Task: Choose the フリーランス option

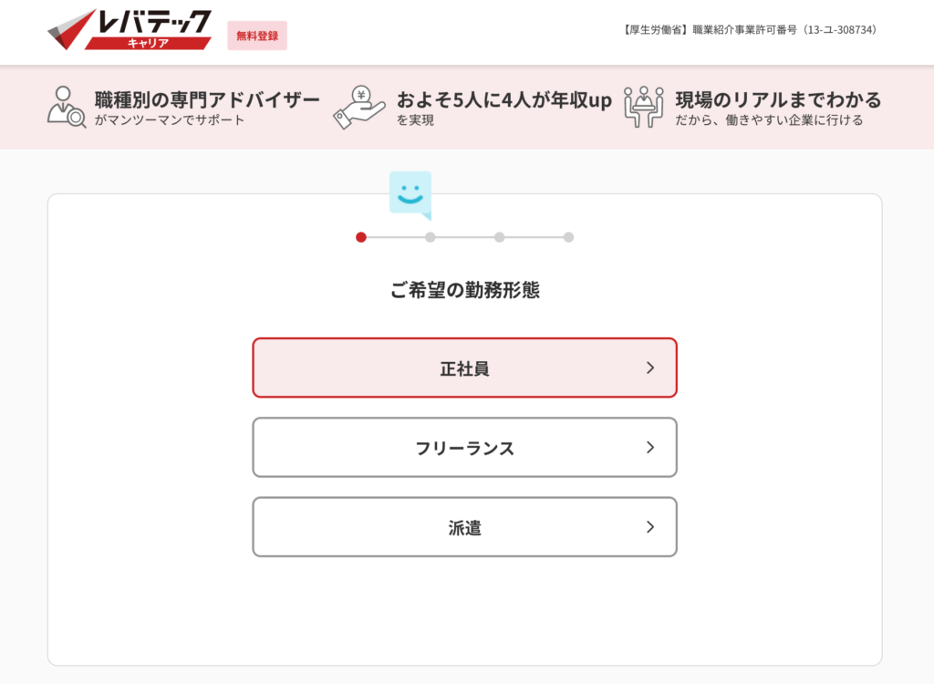Action: click(464, 448)
